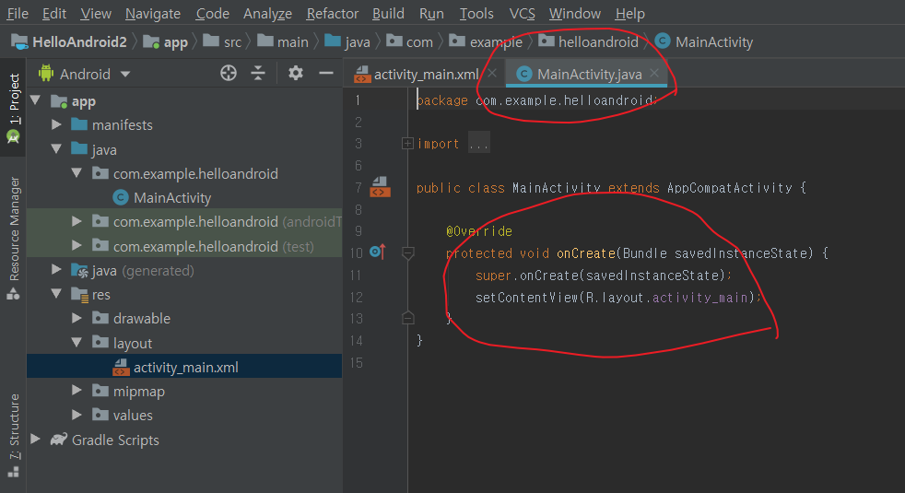Open the Refactor menu

pyautogui.click(x=333, y=13)
